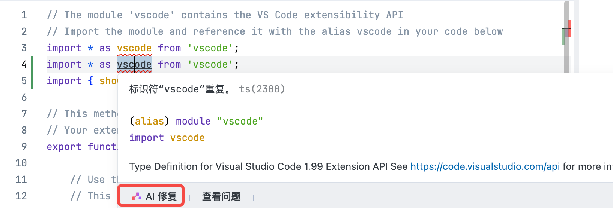The height and width of the screenshot is (208, 613).
Task: Click the AI 修复 sparkle icon button
Action: (151, 196)
